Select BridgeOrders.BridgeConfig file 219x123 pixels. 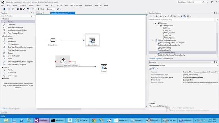(170, 45)
